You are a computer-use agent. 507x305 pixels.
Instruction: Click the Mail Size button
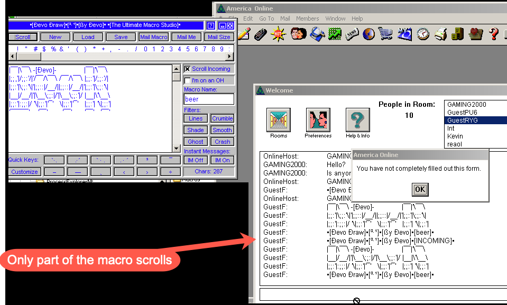pos(219,37)
